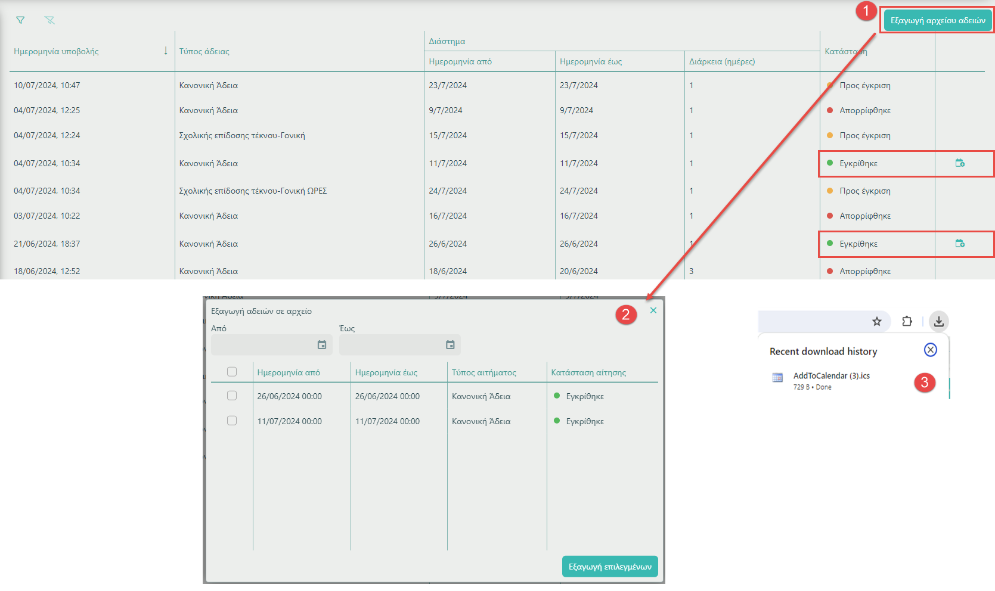Click the Διάστημα group header

point(447,41)
